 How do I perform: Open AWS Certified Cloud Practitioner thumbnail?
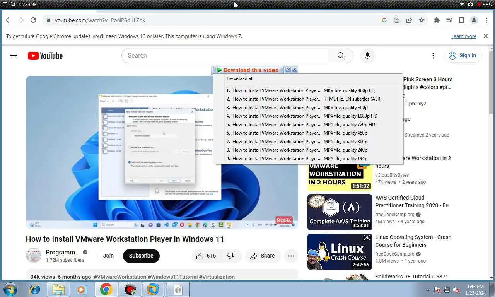[340, 212]
